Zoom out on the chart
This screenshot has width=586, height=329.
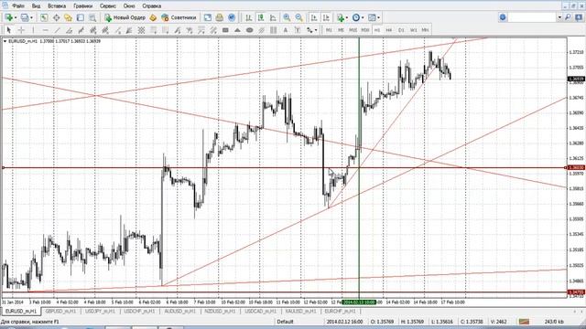[x=299, y=17]
